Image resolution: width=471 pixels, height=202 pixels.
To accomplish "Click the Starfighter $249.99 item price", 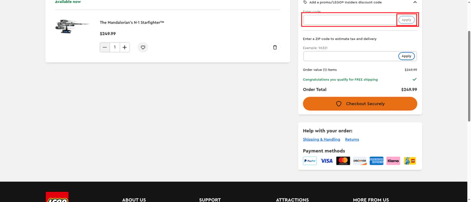I will point(108,34).
